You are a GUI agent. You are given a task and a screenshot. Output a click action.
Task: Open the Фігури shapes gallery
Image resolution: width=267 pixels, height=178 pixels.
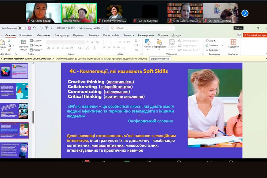tap(147, 42)
